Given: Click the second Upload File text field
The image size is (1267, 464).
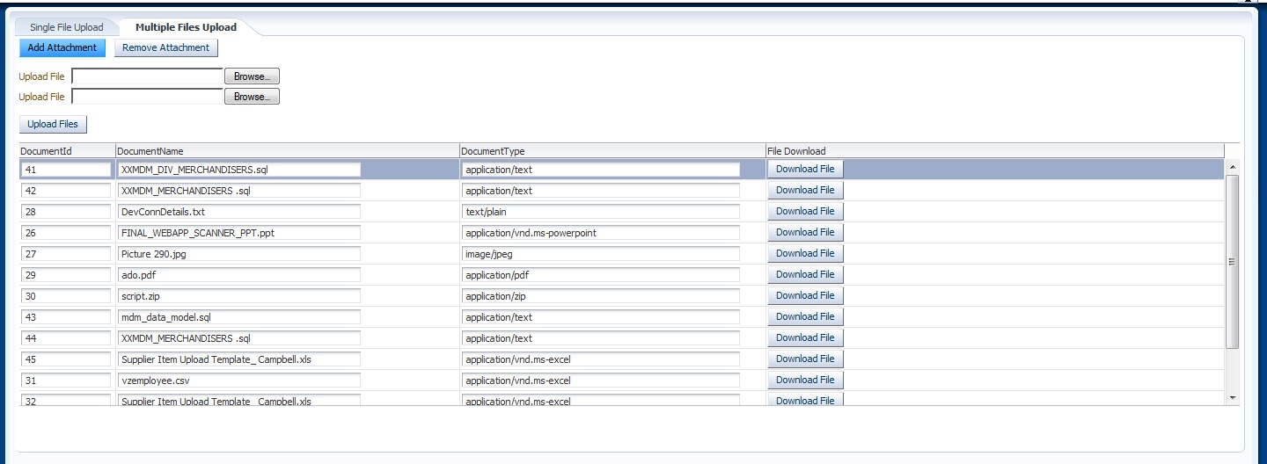Looking at the screenshot, I should click(147, 97).
